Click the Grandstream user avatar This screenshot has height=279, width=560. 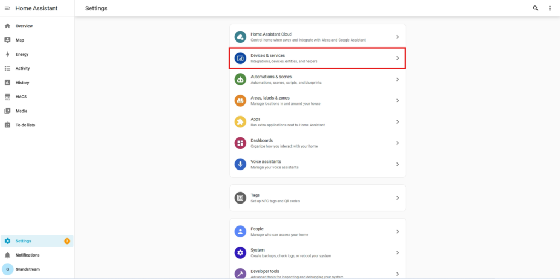(x=8, y=269)
